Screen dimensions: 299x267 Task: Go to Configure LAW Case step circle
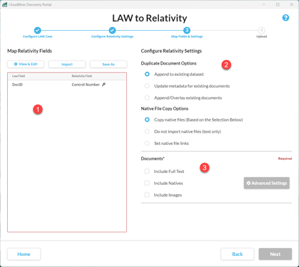[37, 30]
